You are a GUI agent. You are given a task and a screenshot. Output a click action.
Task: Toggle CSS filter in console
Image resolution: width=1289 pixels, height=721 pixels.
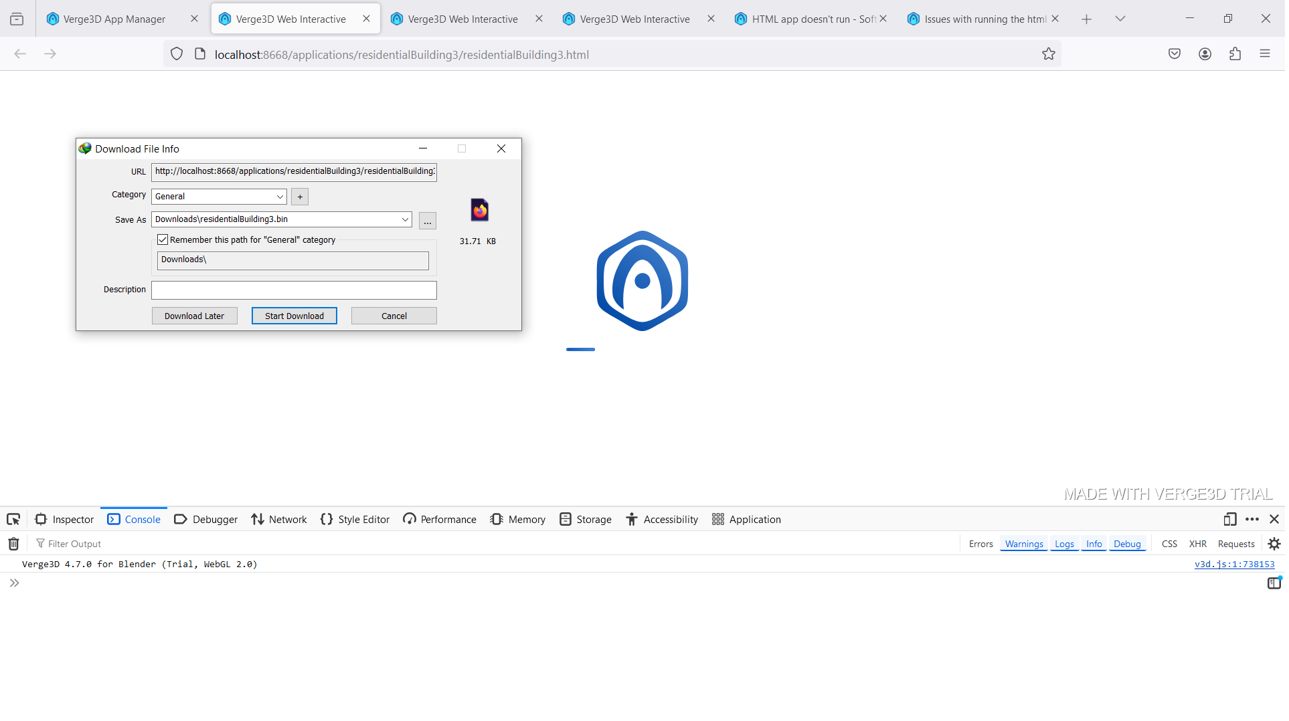point(1169,544)
